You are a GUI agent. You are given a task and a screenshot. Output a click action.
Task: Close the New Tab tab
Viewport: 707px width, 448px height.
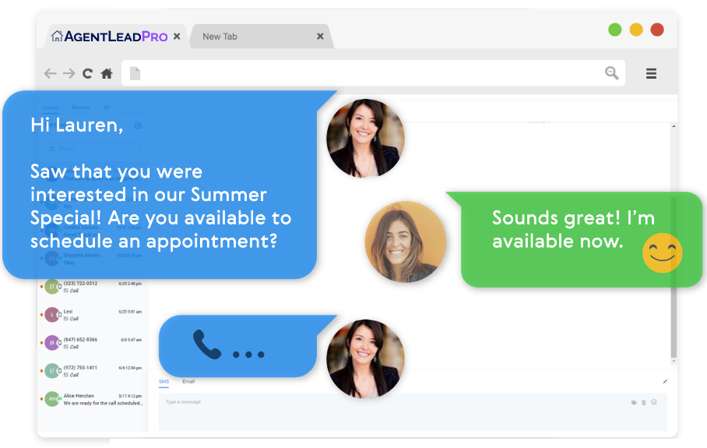tap(320, 36)
